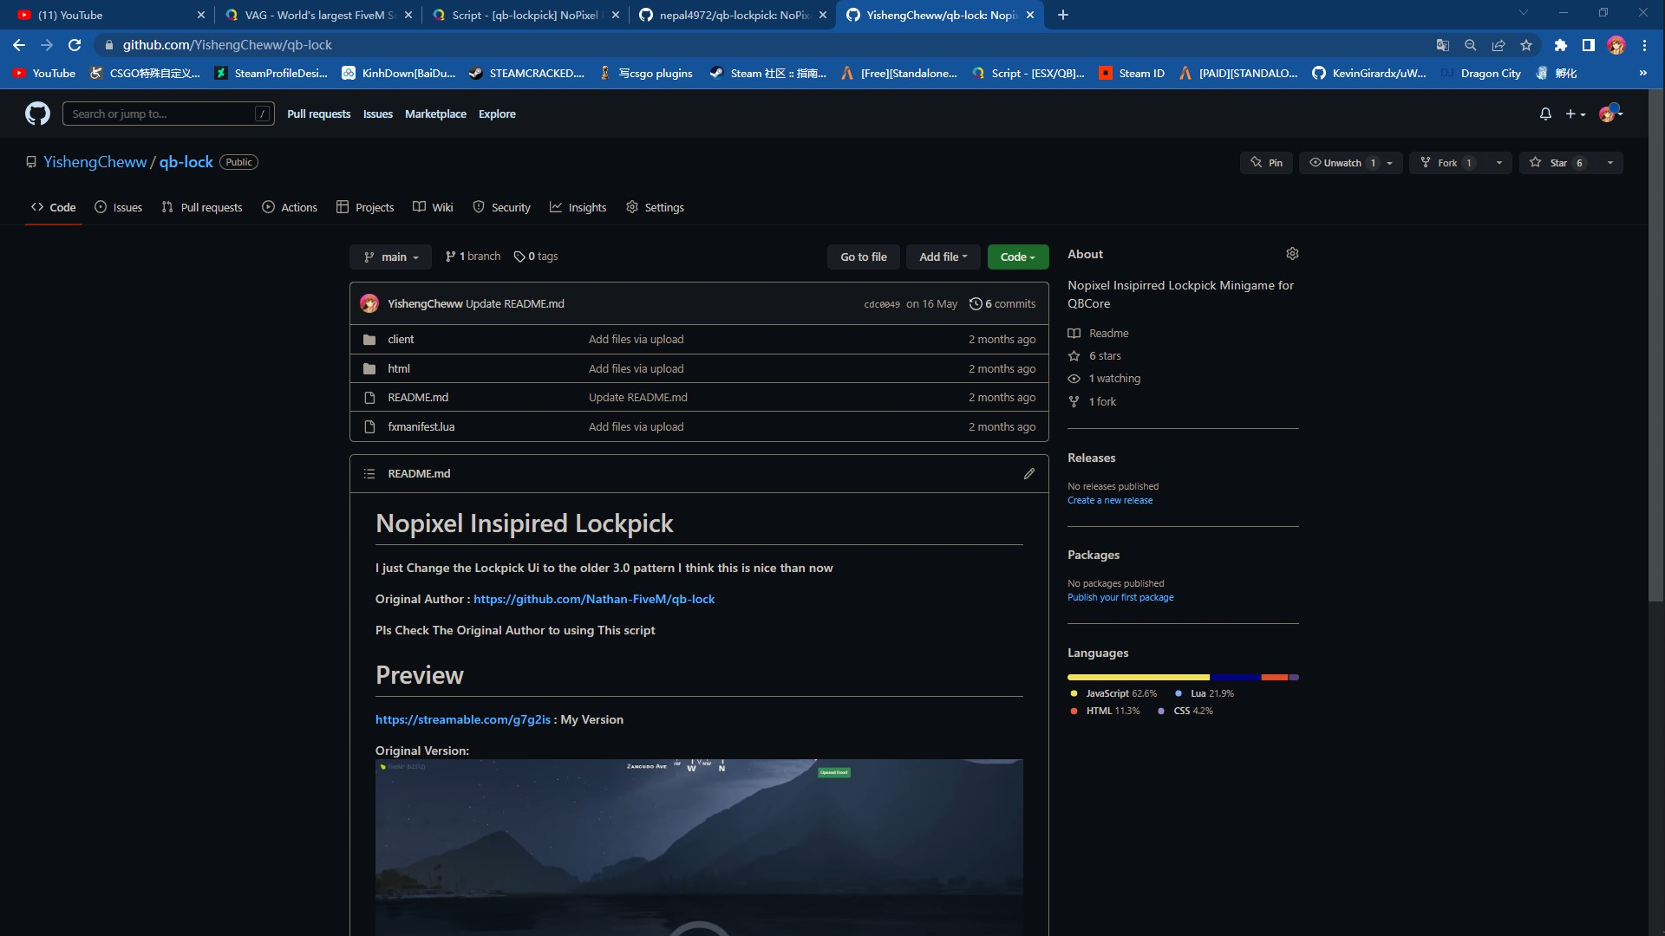Open About settings gear
The width and height of the screenshot is (1665, 936).
click(1292, 254)
